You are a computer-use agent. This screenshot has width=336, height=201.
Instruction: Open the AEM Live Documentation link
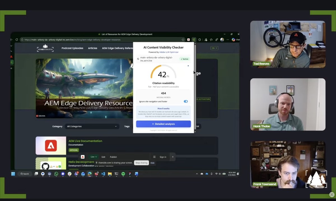tap(85, 141)
